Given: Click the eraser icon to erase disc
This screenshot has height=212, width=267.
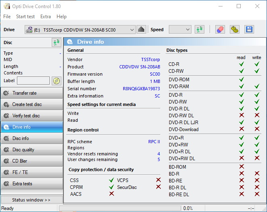Looking at the screenshot, I should [x=220, y=30].
